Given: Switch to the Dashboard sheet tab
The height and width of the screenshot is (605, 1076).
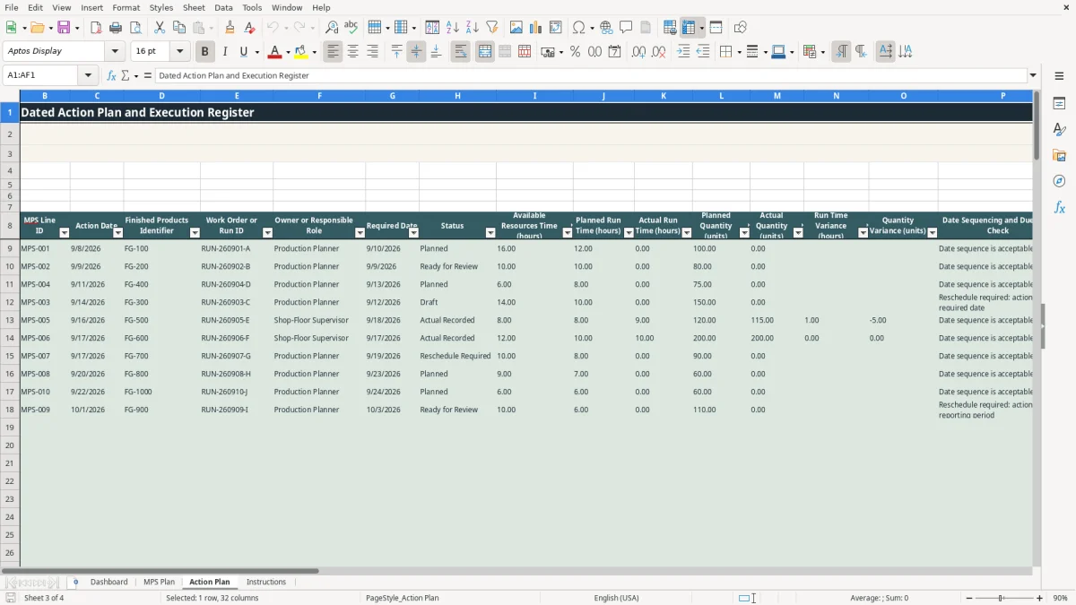Looking at the screenshot, I should [x=108, y=582].
